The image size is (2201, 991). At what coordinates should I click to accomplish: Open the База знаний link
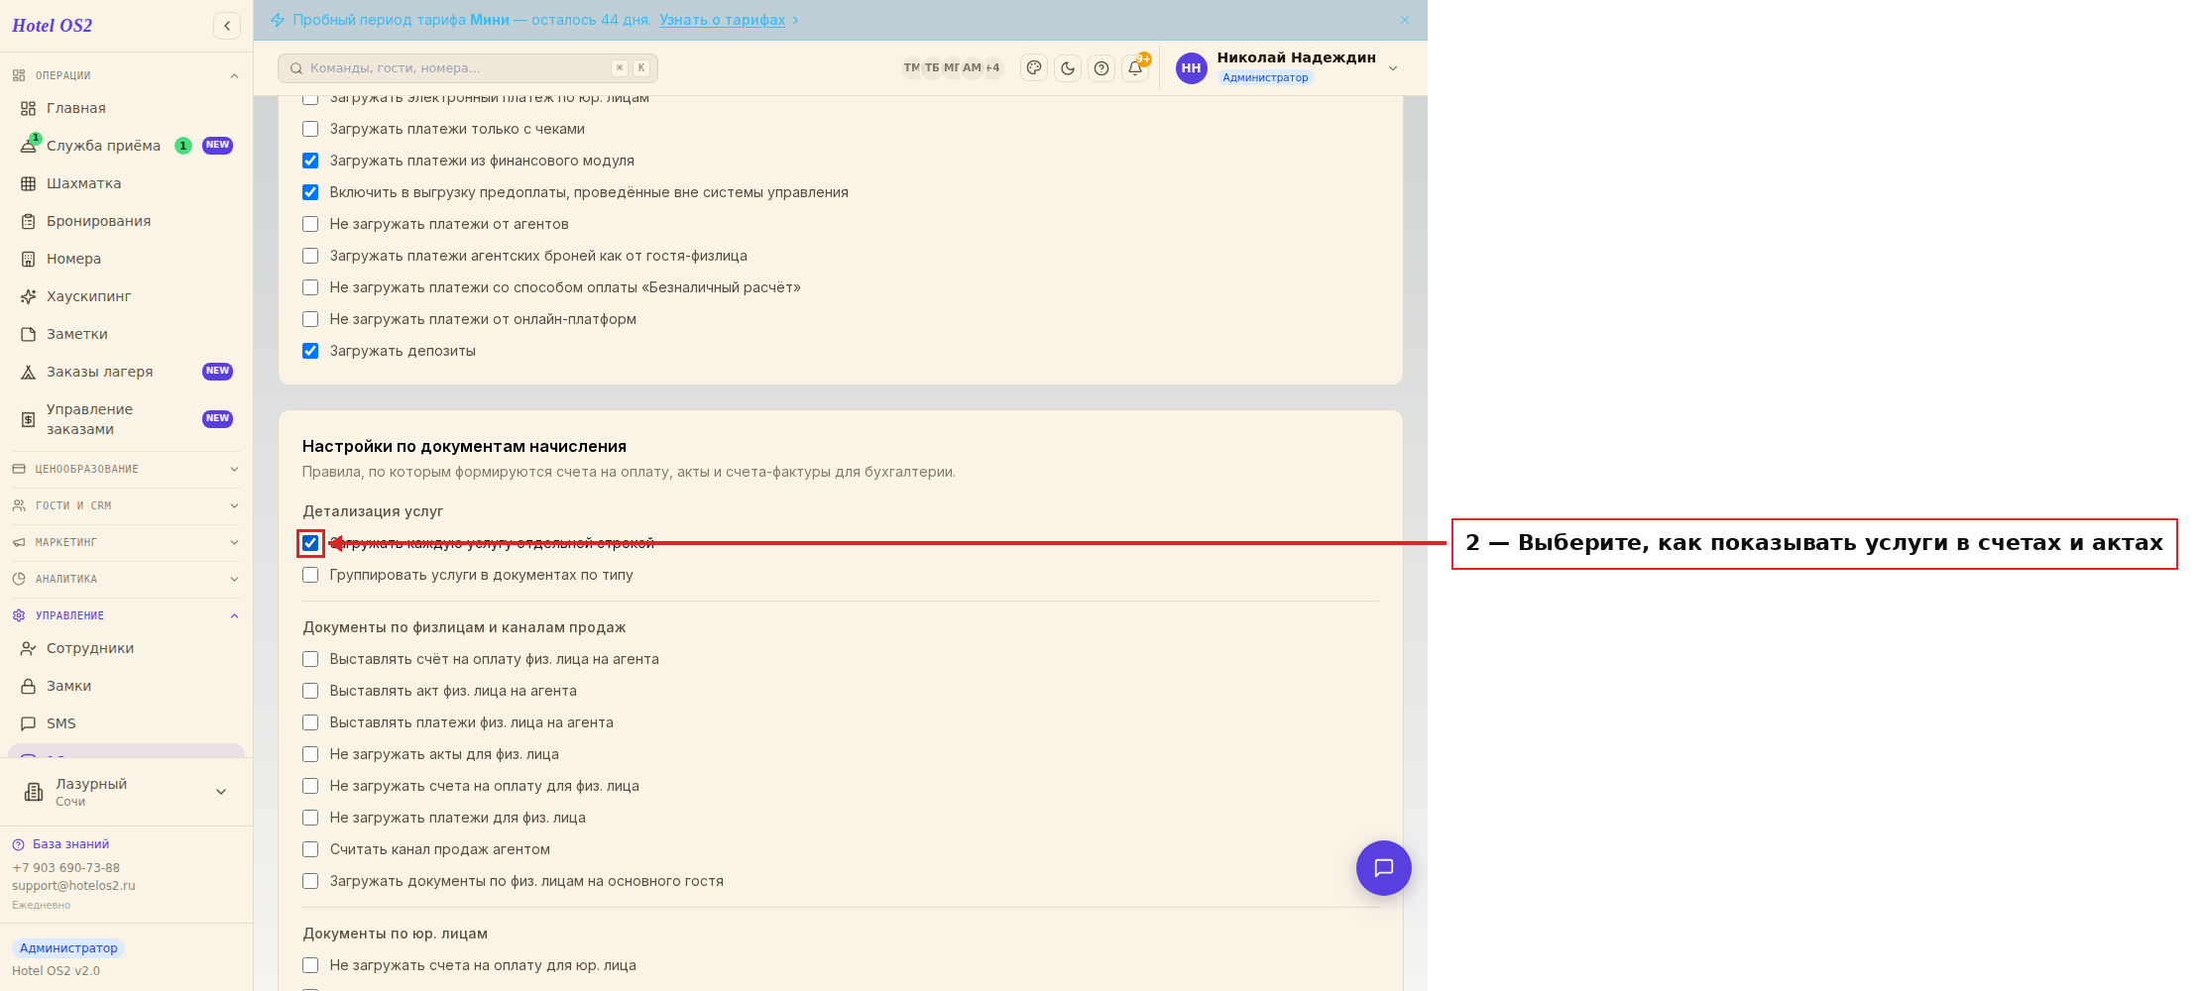(x=70, y=844)
